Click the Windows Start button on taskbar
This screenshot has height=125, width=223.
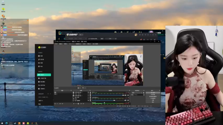point(2,123)
